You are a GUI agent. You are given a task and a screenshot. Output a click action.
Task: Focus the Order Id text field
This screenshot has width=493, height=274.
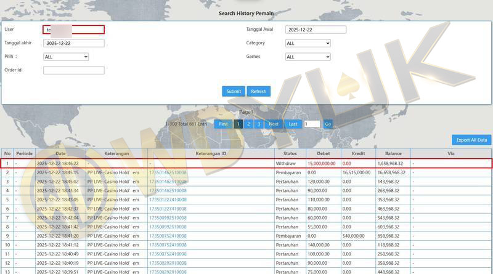point(74,70)
